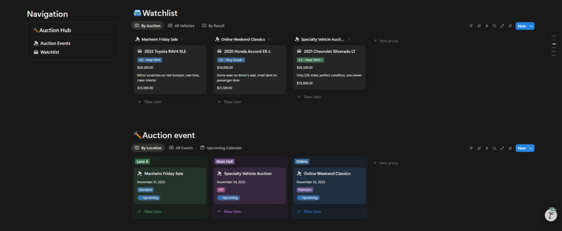Expand the Auction event New dropdown arrow
This screenshot has width=562, height=231.
coord(531,148)
